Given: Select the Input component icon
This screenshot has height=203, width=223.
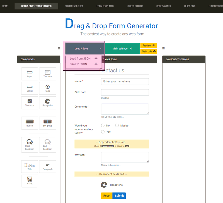Looking at the screenshot, I should click(x=30, y=74).
